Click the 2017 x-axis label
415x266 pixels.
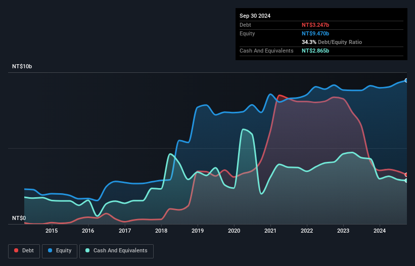click(x=125, y=231)
